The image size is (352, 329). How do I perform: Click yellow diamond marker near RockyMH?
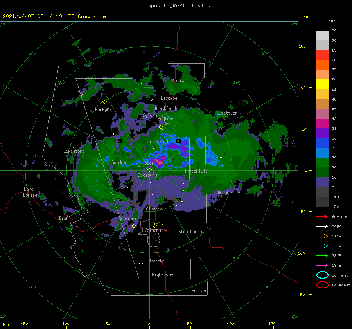click(104, 102)
